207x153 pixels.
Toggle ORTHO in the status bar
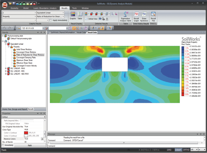(186, 150)
